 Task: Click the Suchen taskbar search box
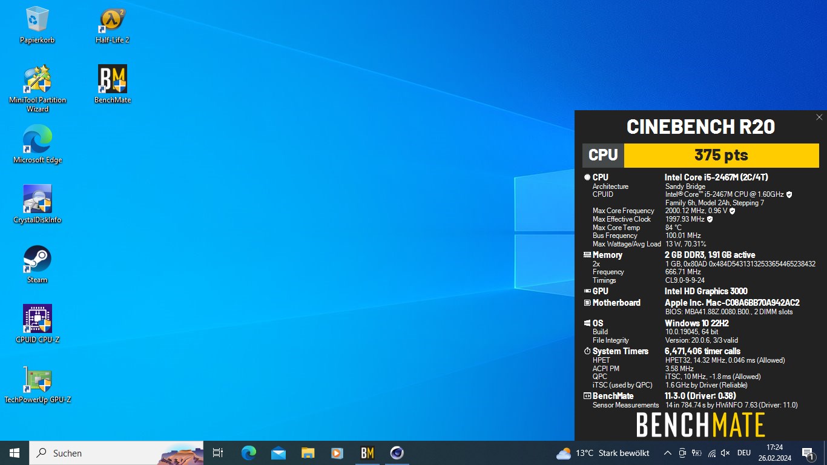pyautogui.click(x=116, y=453)
